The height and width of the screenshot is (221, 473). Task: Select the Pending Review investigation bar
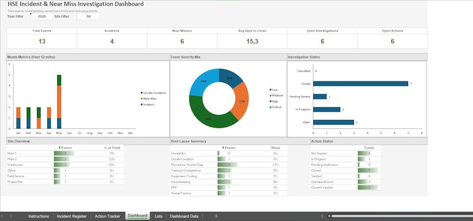pyautogui.click(x=320, y=96)
